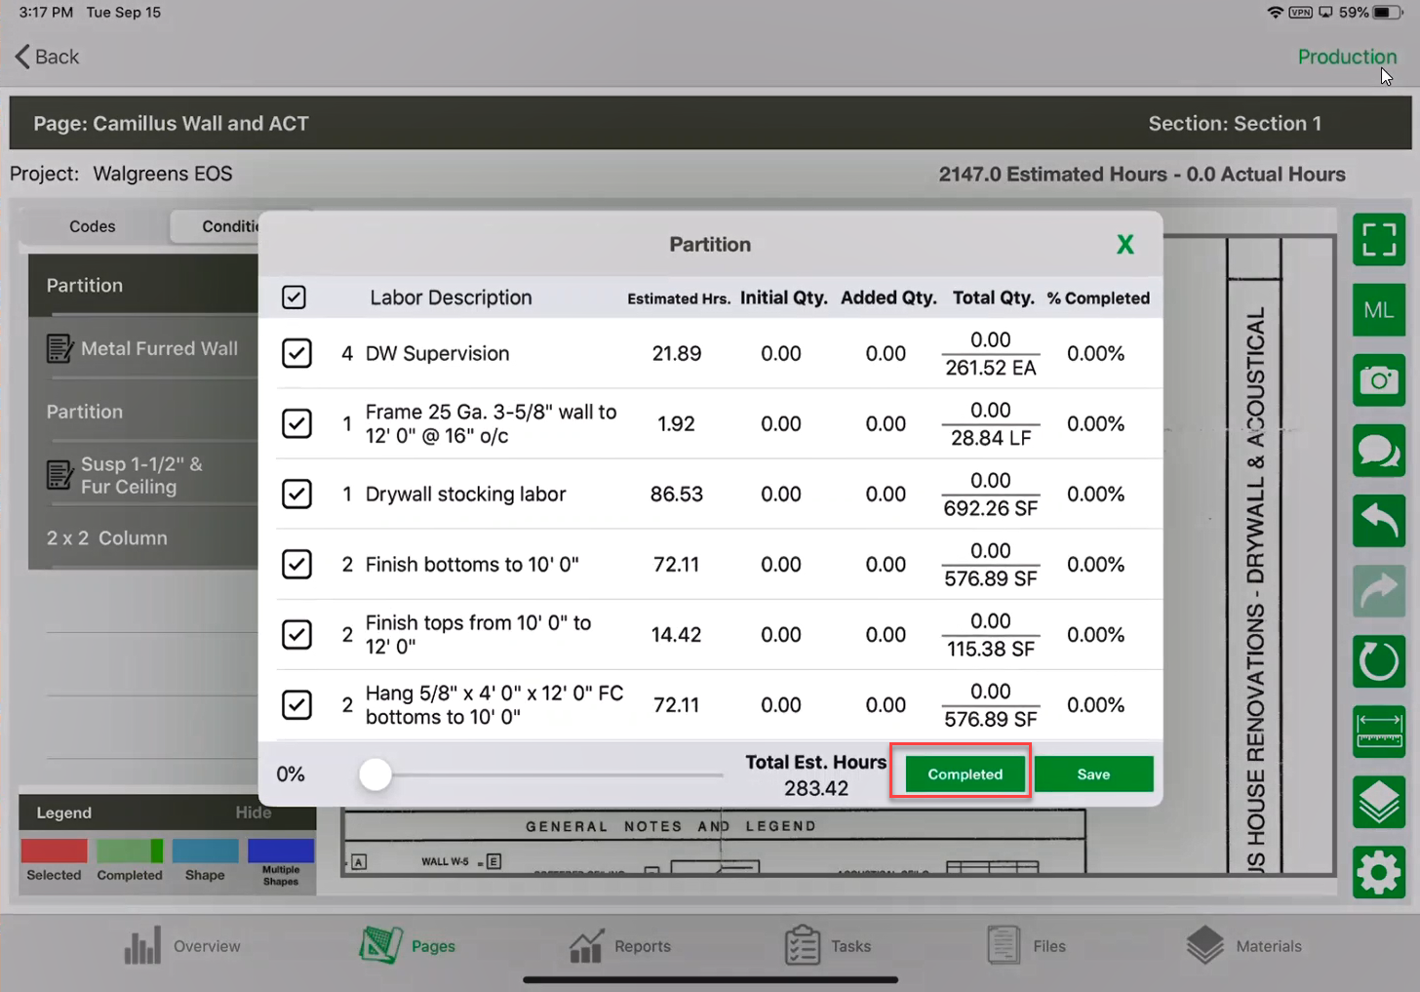
Task: Click the undo arrow icon
Action: tap(1378, 521)
